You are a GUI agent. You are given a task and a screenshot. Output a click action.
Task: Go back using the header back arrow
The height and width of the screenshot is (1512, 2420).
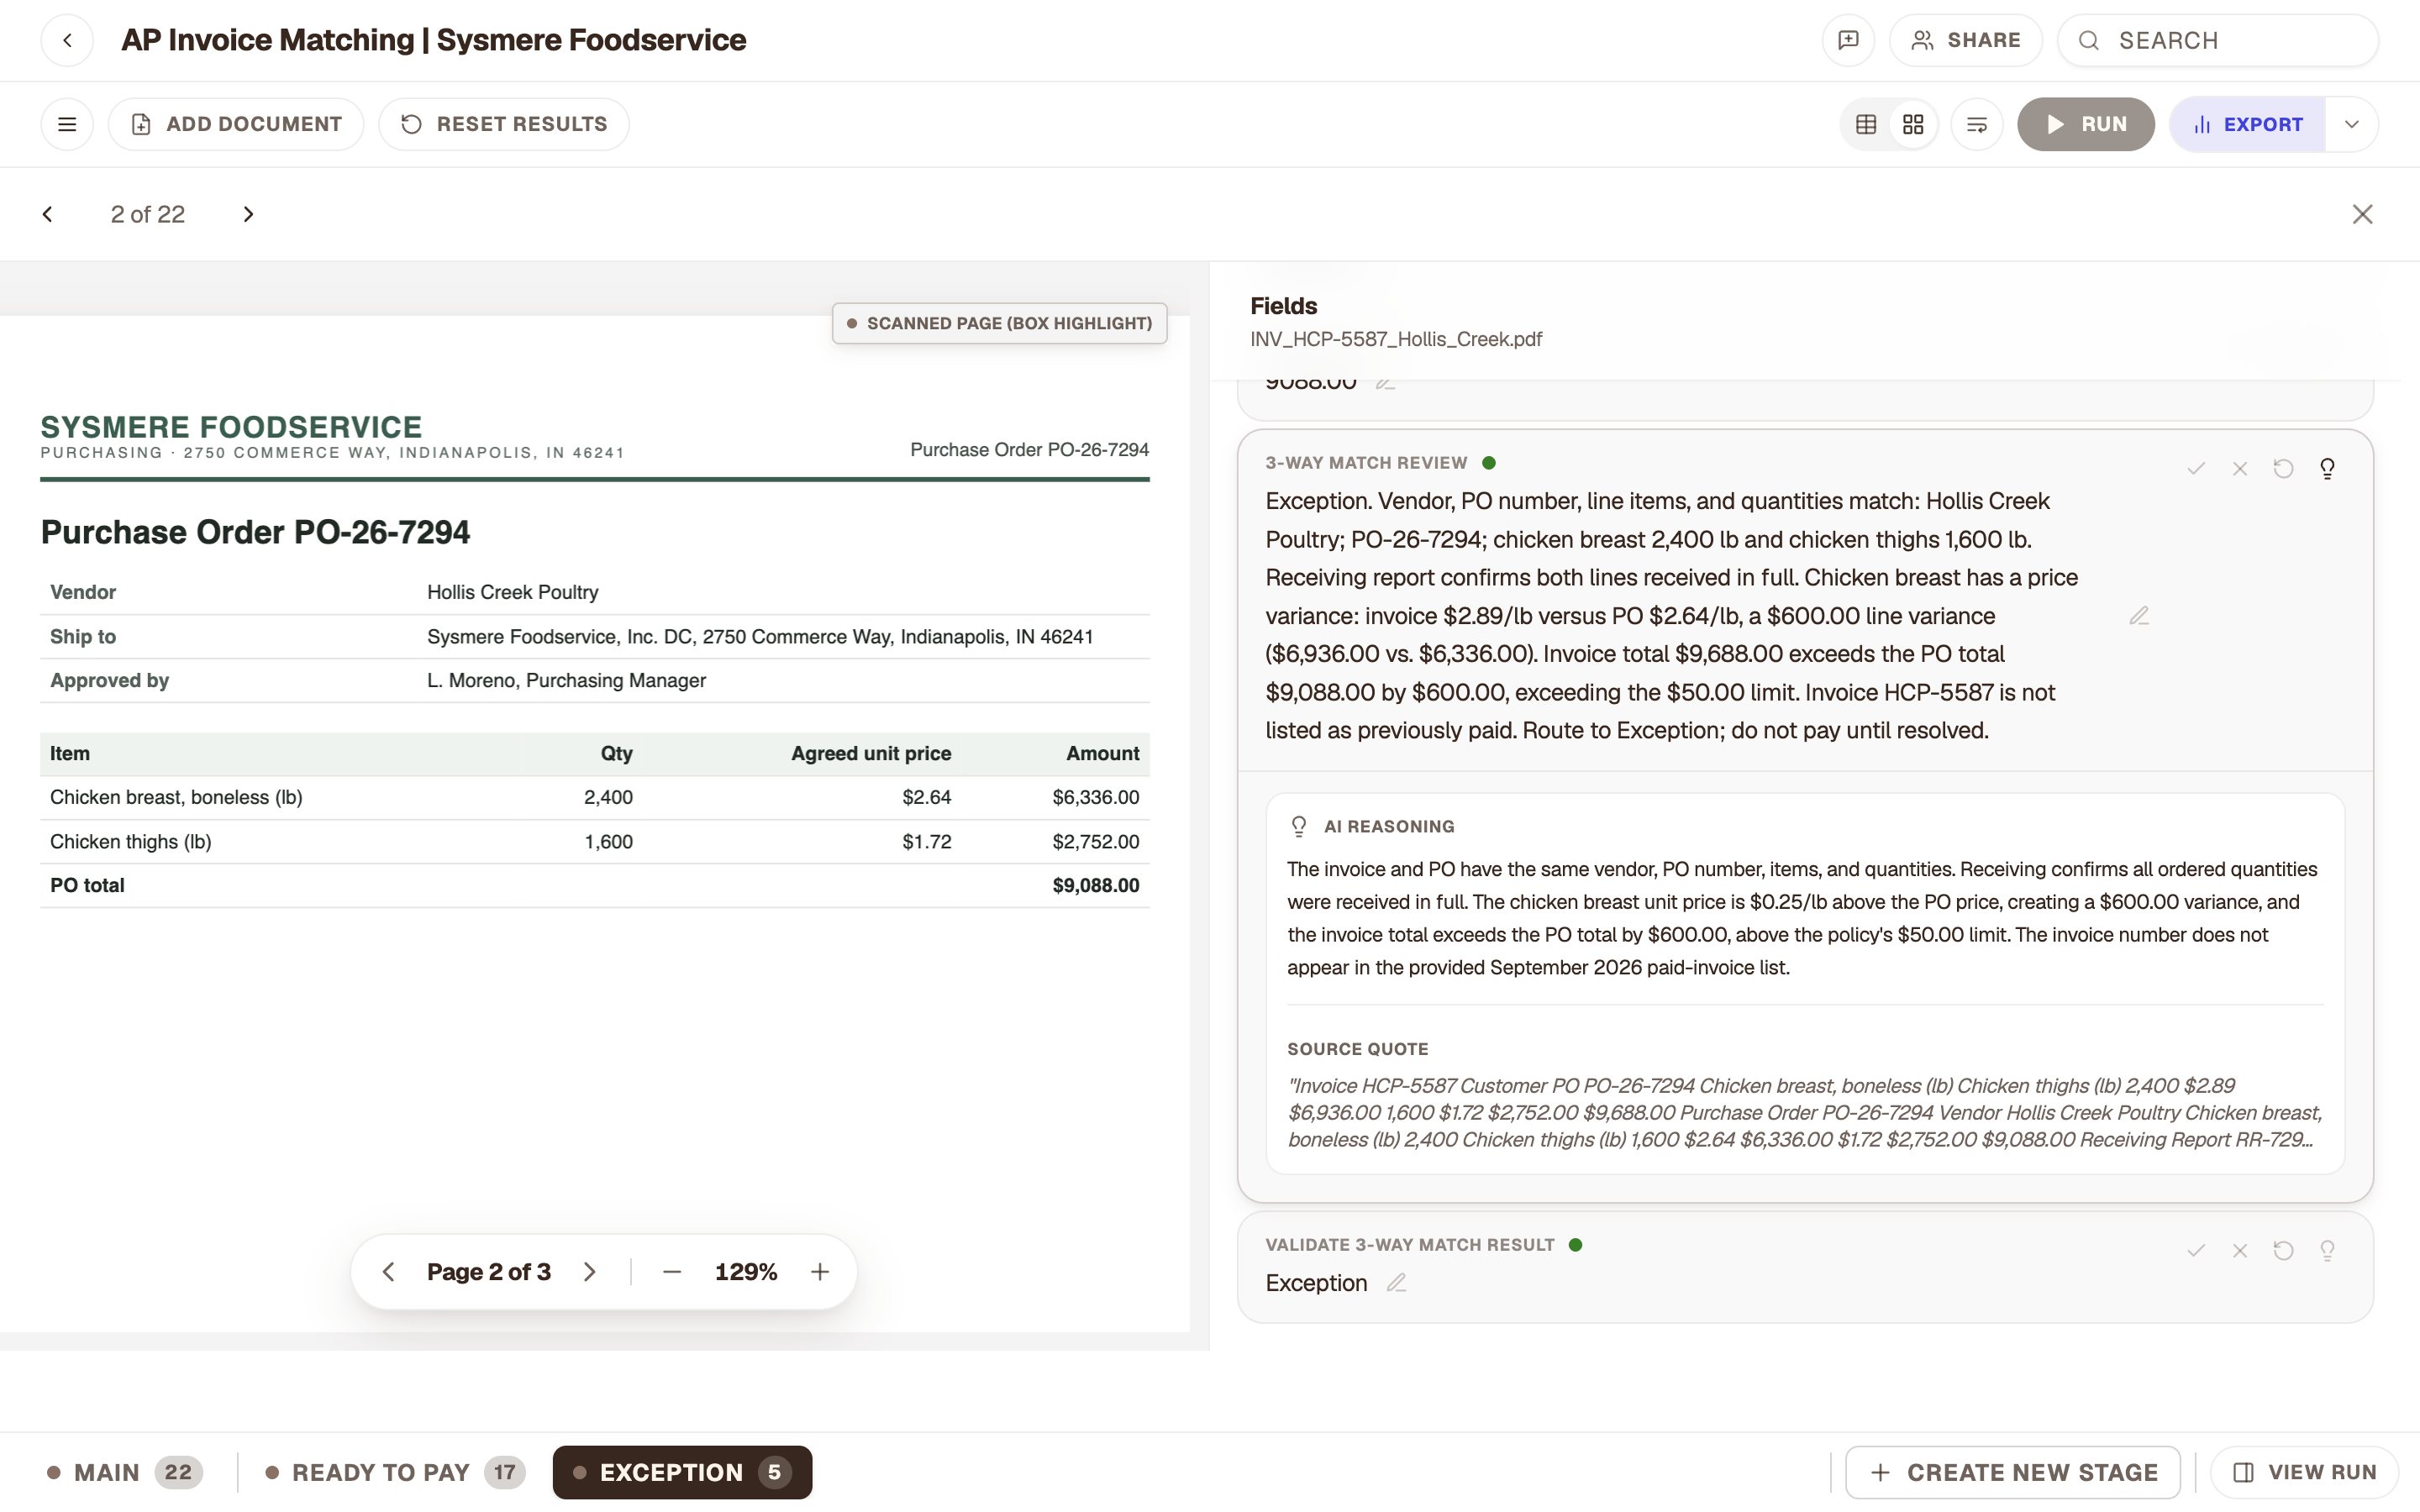tap(67, 40)
